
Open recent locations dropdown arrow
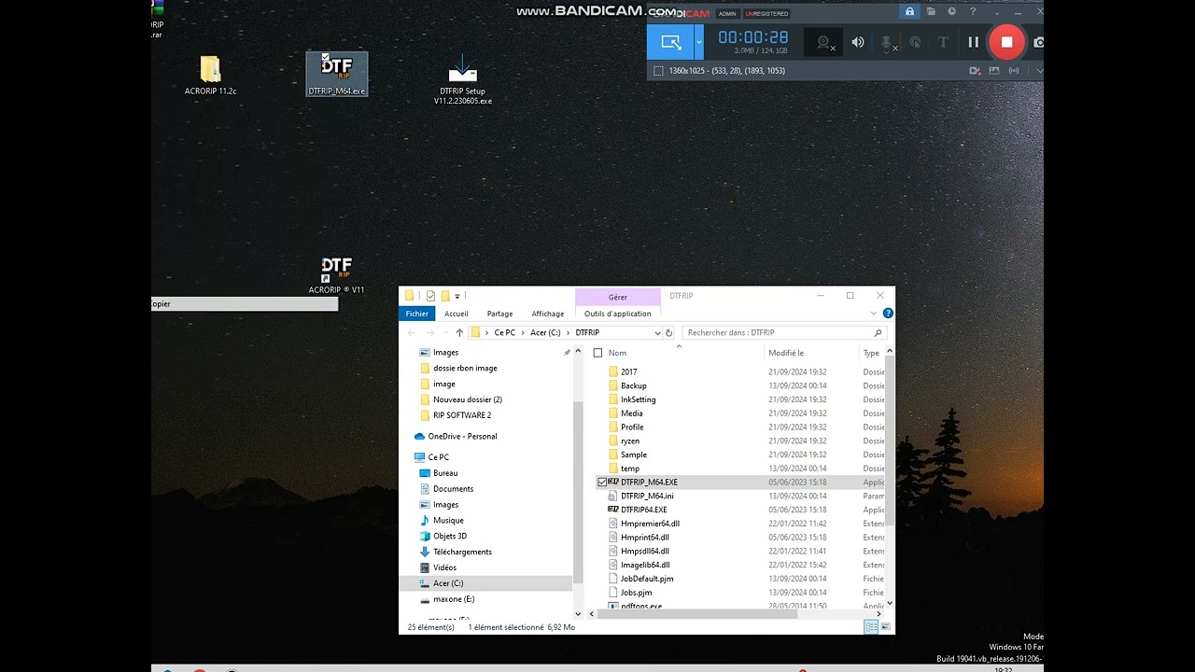(444, 332)
